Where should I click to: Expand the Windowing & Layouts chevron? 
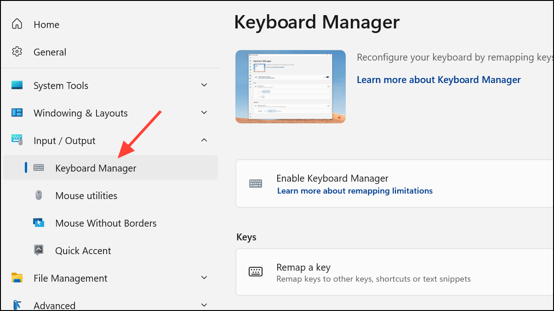[205, 113]
